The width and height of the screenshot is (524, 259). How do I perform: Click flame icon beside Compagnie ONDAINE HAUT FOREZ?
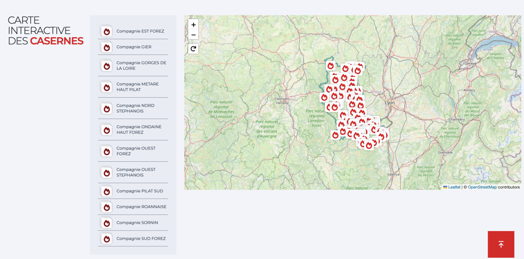coord(107,130)
